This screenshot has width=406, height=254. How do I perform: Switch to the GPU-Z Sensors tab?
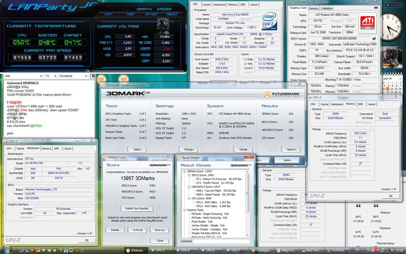pos(313,8)
